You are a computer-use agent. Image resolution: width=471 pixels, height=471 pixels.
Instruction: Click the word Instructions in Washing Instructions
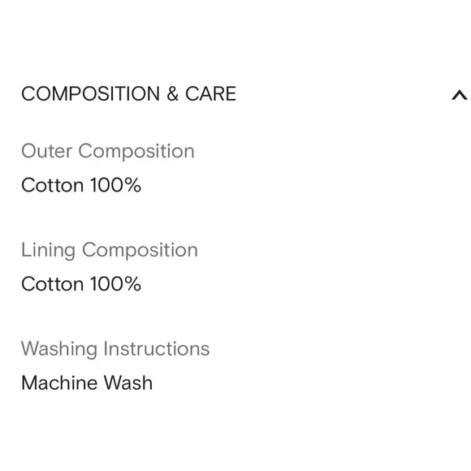tap(157, 348)
